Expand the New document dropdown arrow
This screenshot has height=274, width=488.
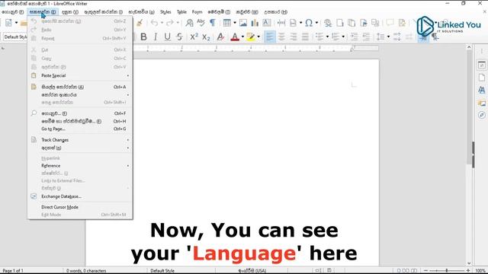tap(16, 23)
